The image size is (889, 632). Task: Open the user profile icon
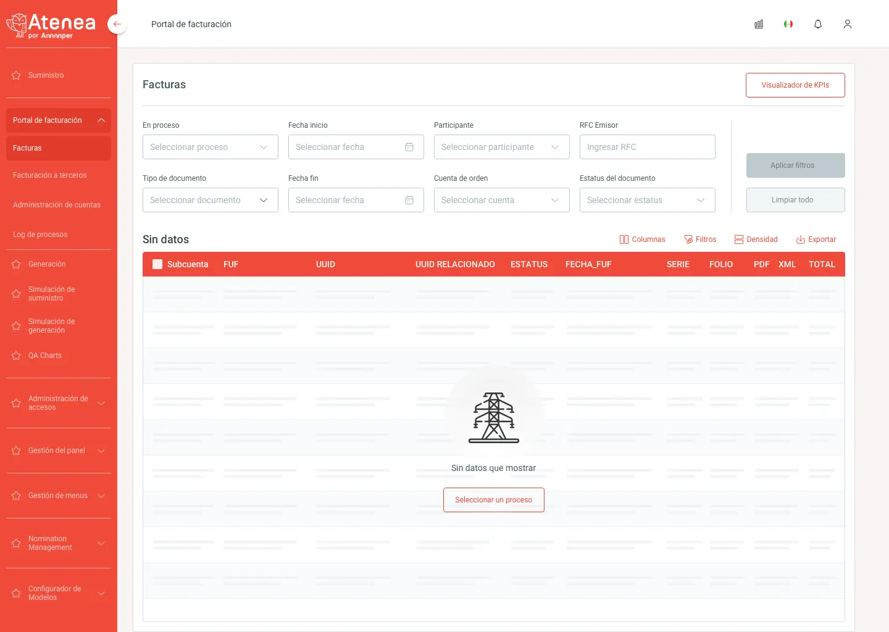click(x=848, y=24)
